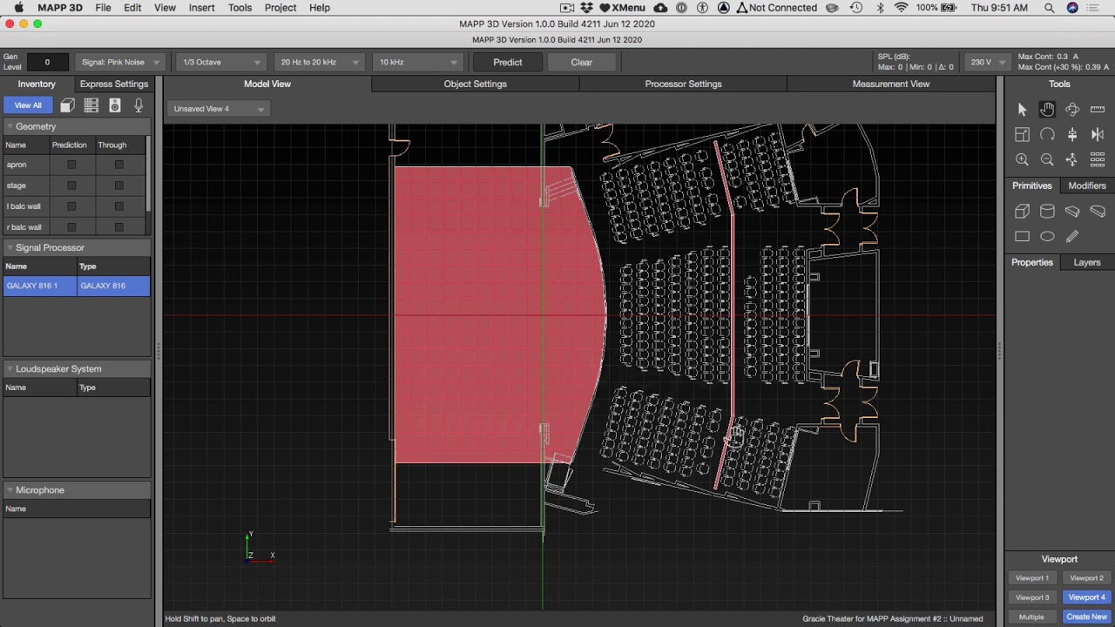
Task: Open the 20 Hz to 20 kHz dropdown
Action: coord(319,62)
